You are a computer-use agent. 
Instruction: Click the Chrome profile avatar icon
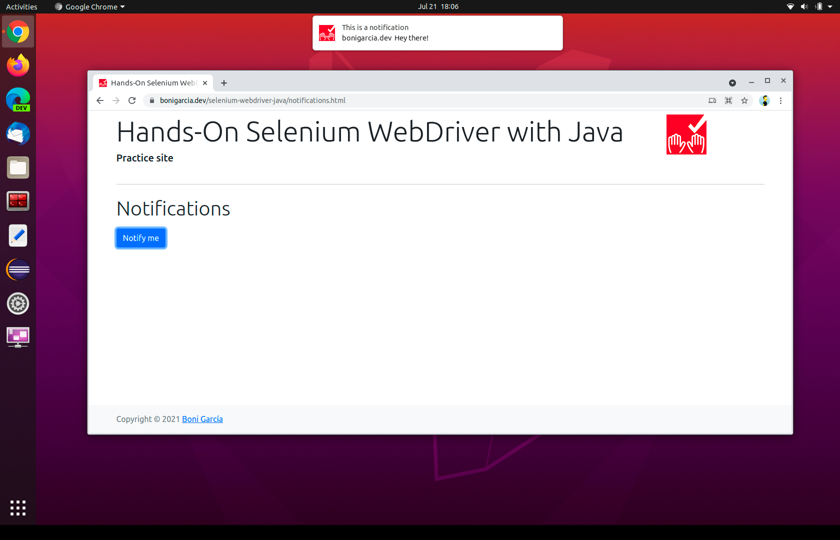[x=764, y=100]
